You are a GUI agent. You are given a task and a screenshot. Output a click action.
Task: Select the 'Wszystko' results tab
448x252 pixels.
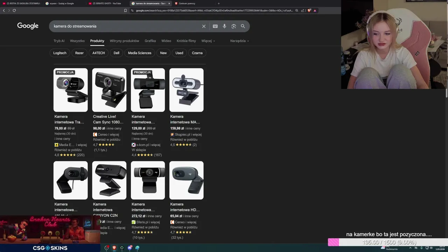tap(77, 41)
